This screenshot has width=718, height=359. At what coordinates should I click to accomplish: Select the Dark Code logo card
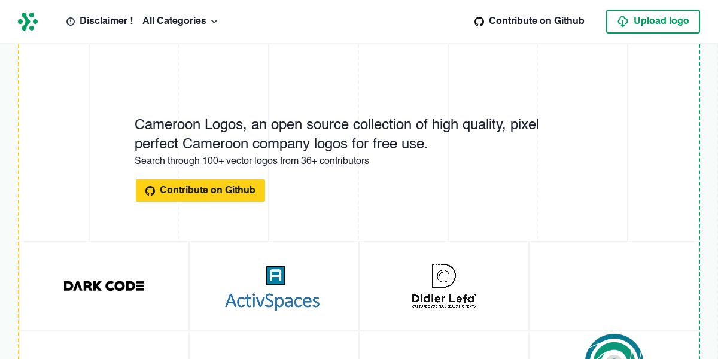coord(104,286)
